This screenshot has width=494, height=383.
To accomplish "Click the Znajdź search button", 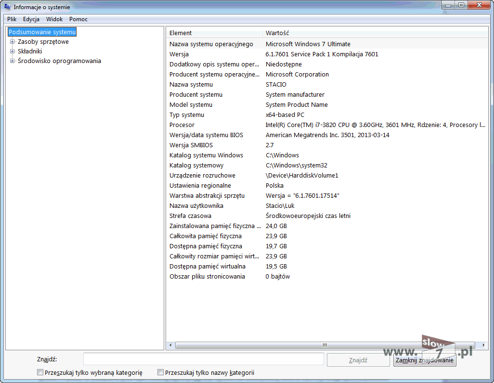I will coord(358,360).
